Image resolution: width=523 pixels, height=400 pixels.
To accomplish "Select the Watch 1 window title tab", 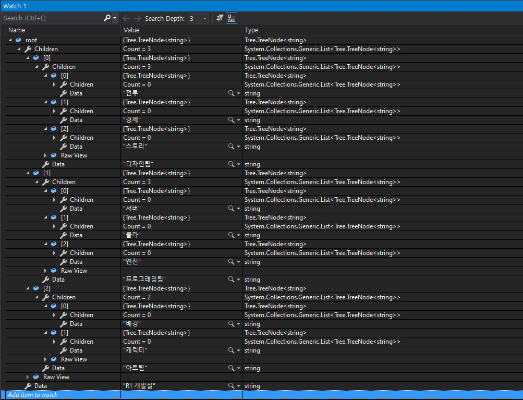I will (15, 6).
